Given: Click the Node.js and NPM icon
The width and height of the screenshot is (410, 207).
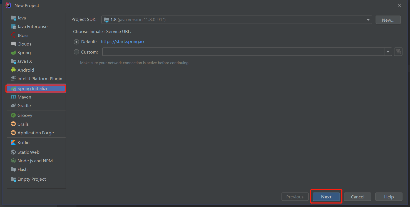Looking at the screenshot, I should [x=13, y=161].
